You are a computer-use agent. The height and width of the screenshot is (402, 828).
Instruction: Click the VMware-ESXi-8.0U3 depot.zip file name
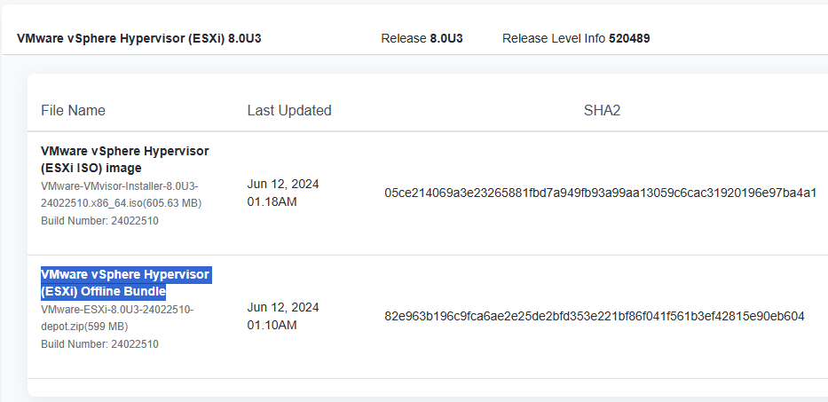click(117, 318)
